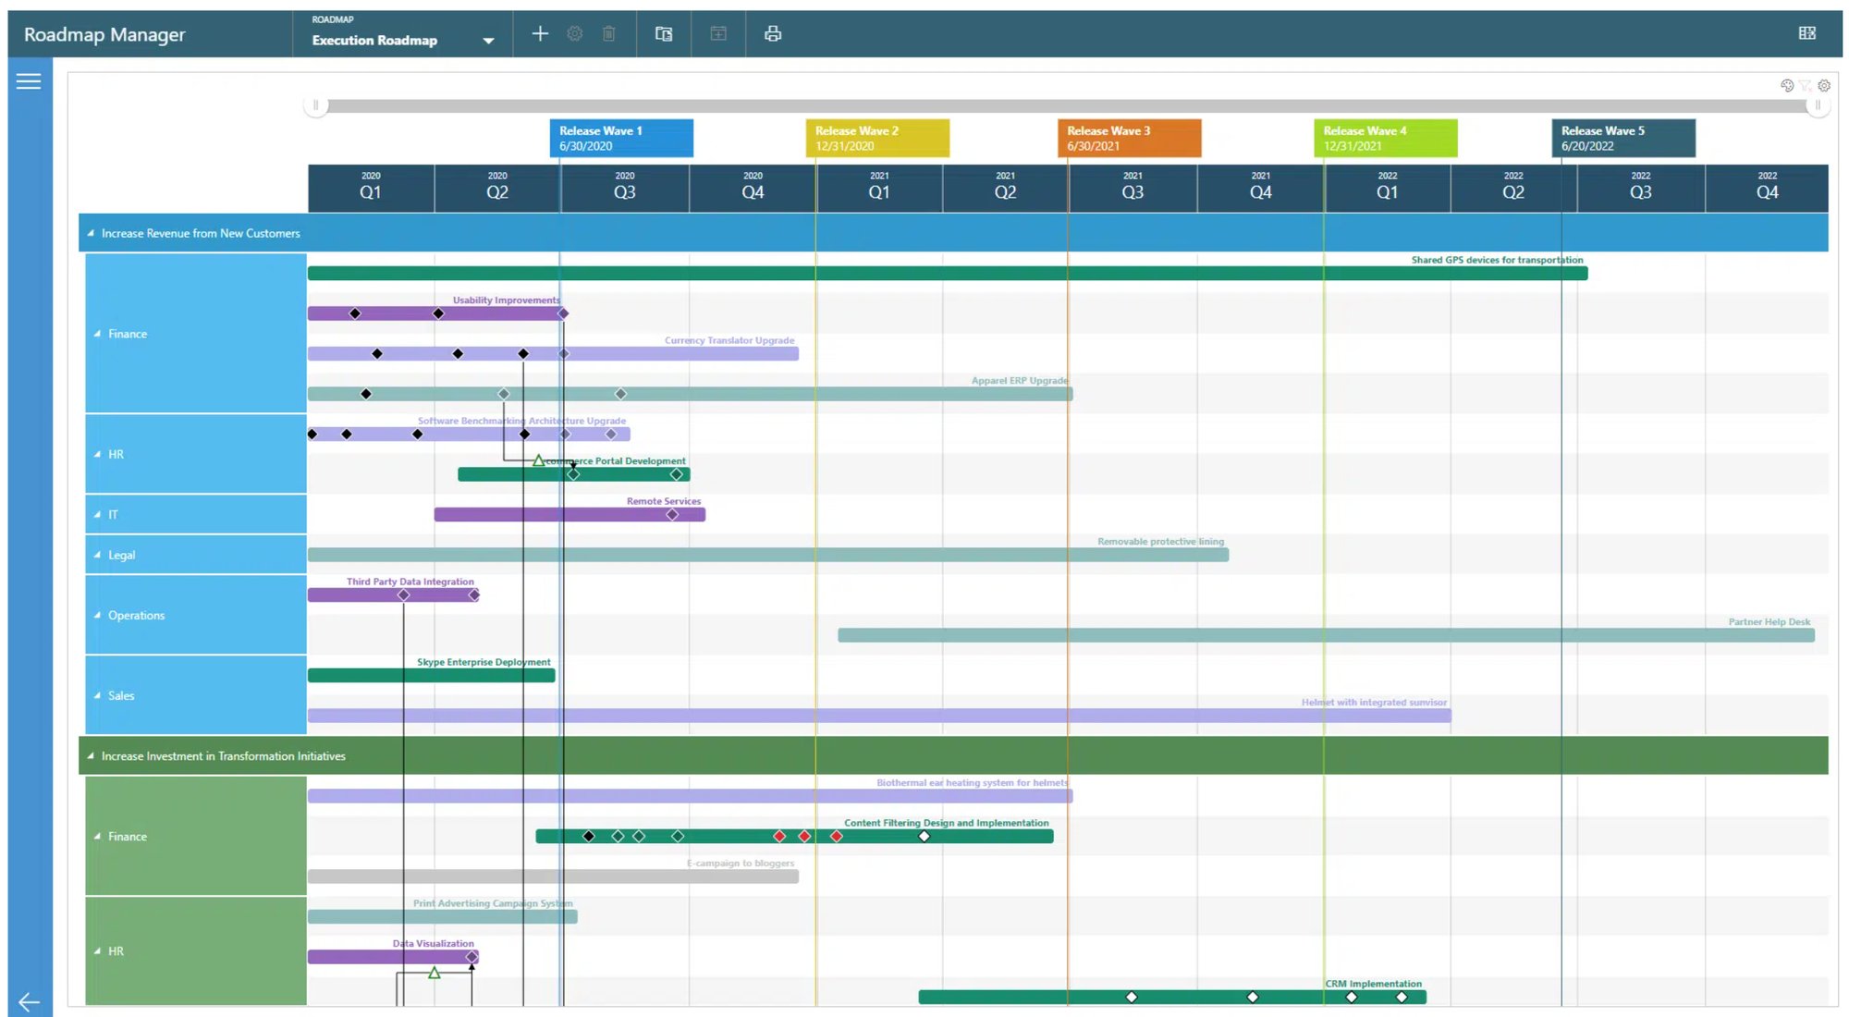
Task: Click the back arrow at sidebar bottom
Action: [x=29, y=1002]
